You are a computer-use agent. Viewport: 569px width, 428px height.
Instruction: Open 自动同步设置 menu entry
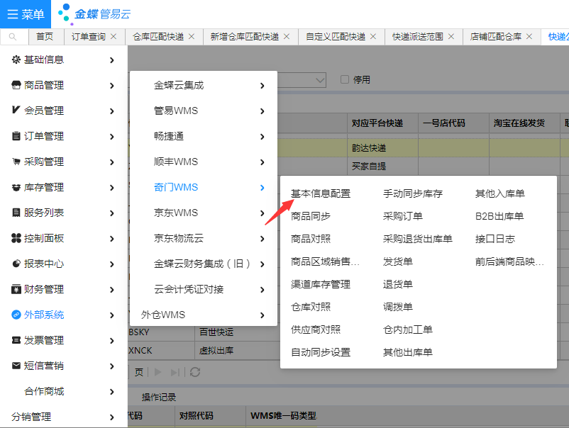321,352
